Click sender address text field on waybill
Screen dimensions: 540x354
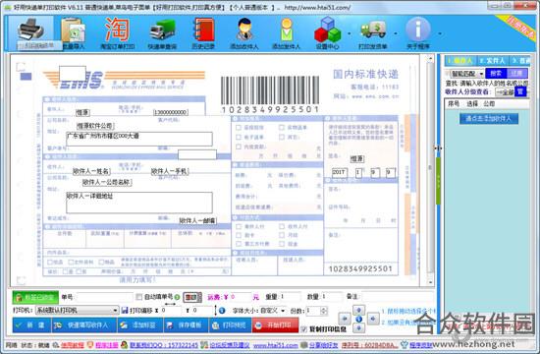[139, 139]
